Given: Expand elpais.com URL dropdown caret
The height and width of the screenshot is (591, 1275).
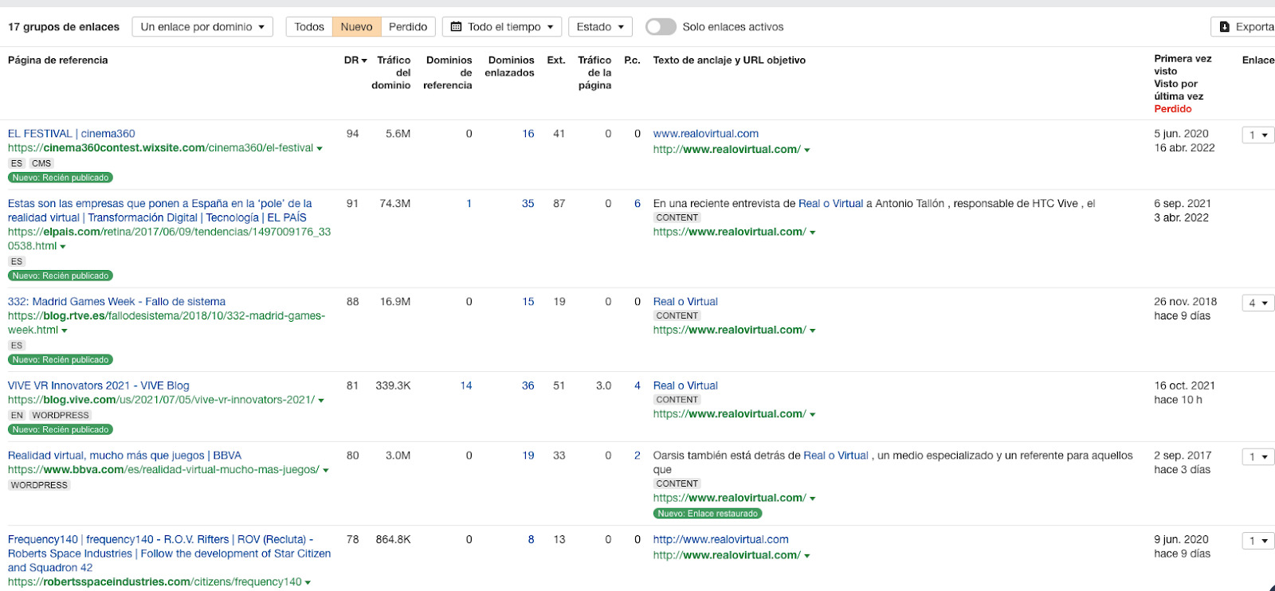Looking at the screenshot, I should point(63,247).
